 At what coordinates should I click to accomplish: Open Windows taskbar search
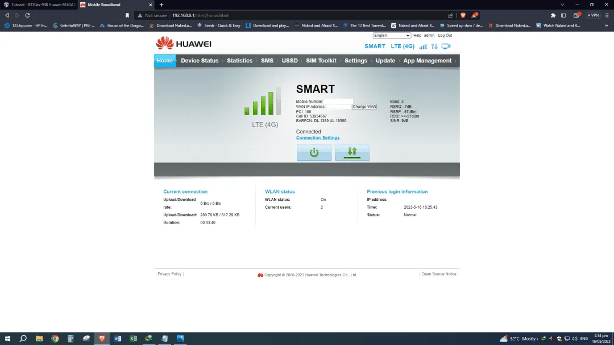[23, 338]
